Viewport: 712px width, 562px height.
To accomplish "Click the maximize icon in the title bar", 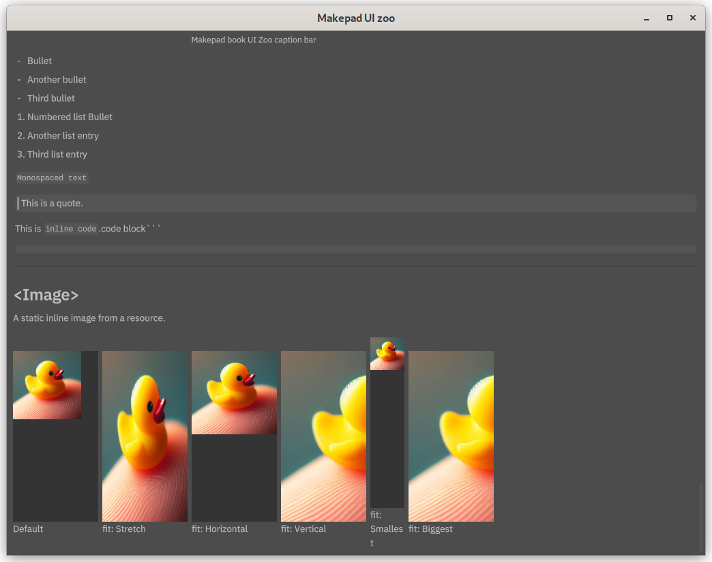I will coord(669,18).
